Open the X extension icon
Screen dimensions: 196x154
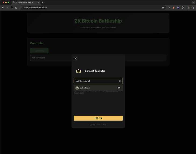point(169,8)
